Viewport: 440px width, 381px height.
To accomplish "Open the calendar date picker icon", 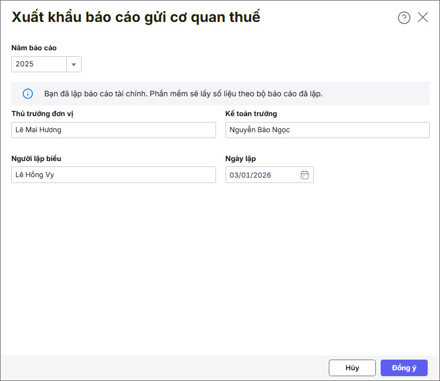I will coord(305,175).
